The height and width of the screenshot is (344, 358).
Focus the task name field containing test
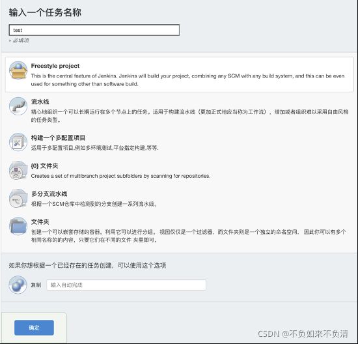[94, 30]
